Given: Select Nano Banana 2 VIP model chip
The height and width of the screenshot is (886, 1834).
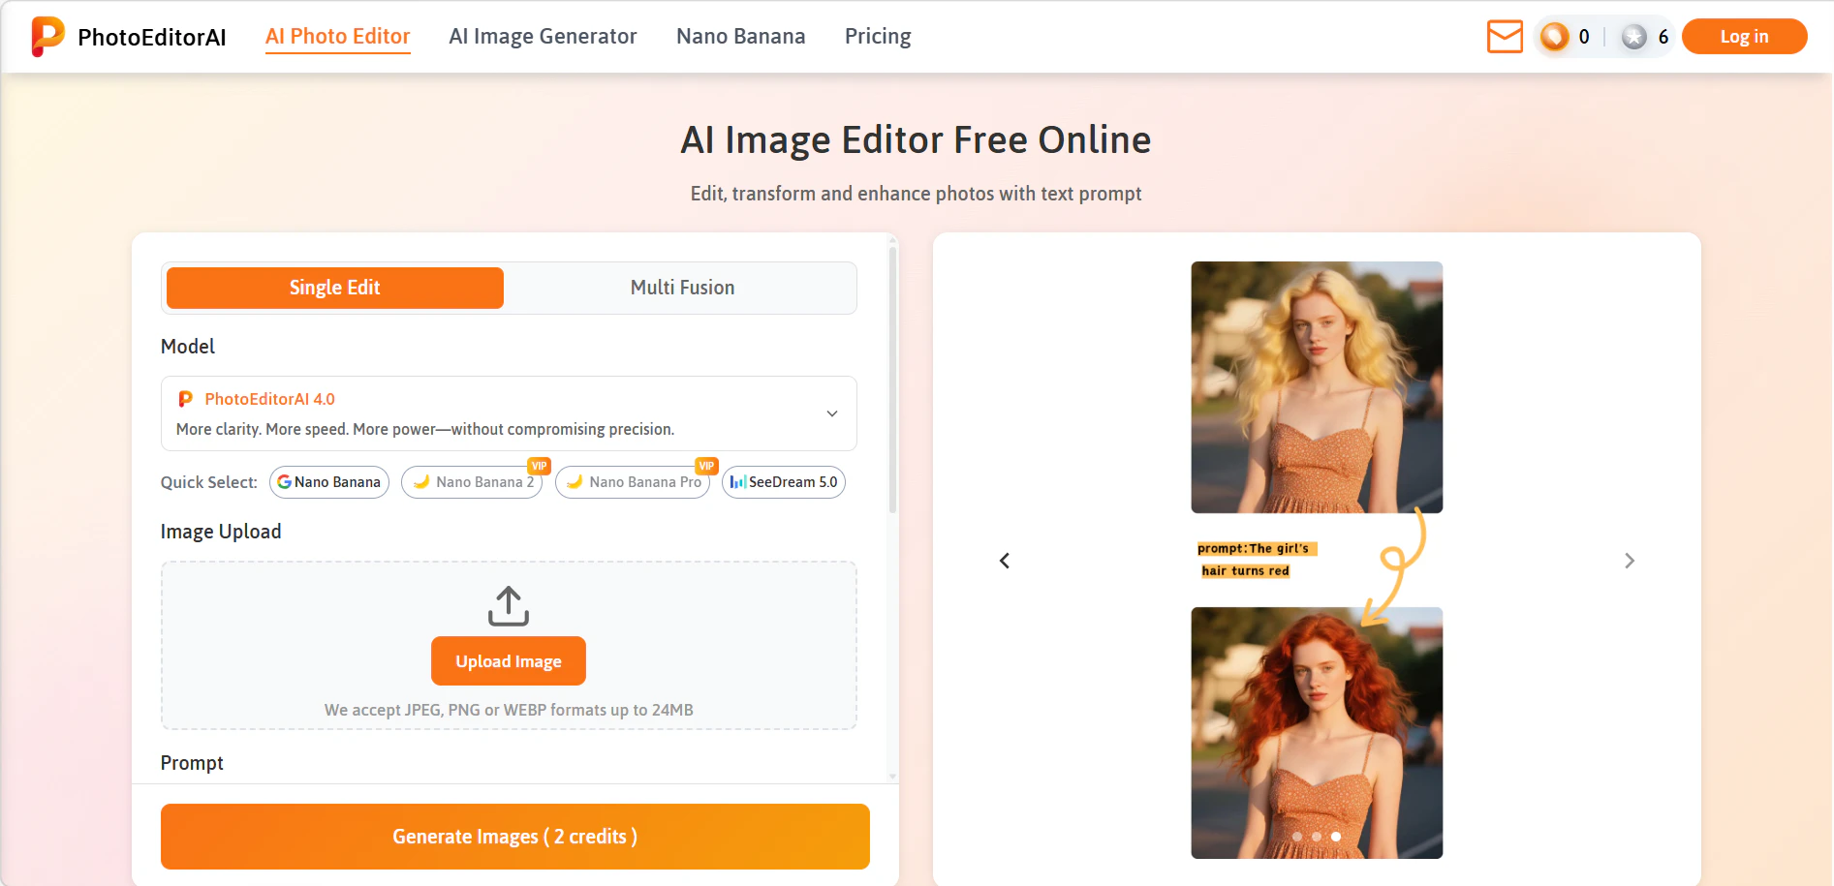Looking at the screenshot, I should coord(473,482).
